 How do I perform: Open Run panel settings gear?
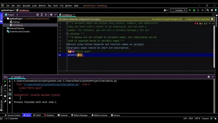[208, 77]
